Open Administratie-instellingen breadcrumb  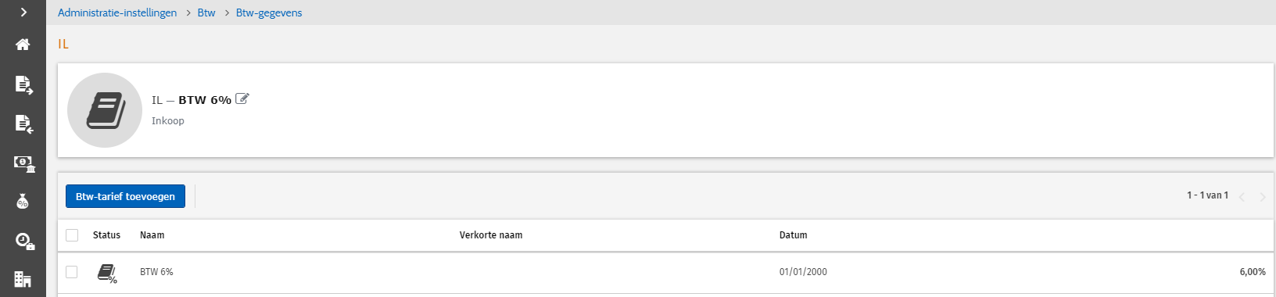pyautogui.click(x=117, y=13)
